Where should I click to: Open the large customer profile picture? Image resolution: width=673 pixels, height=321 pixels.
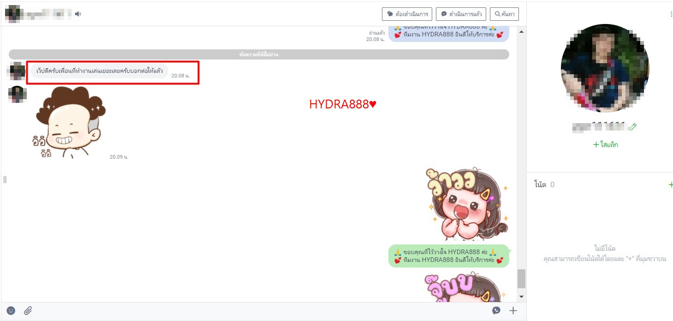605,68
